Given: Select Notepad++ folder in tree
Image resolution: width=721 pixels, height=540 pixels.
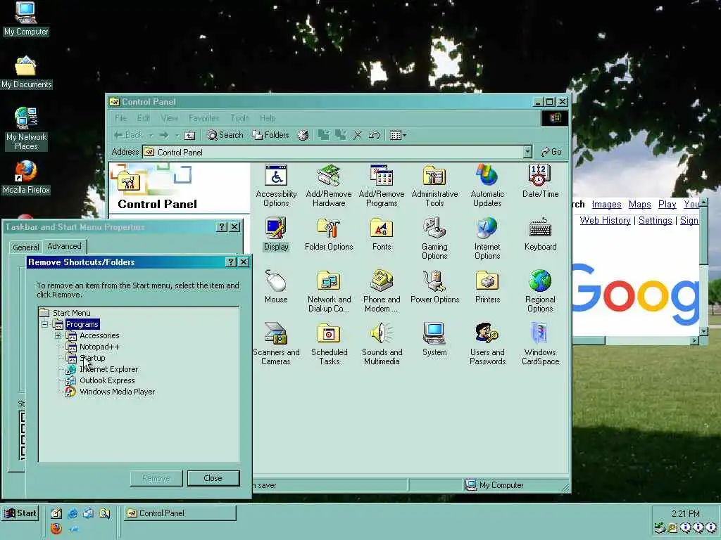Looking at the screenshot, I should (99, 347).
